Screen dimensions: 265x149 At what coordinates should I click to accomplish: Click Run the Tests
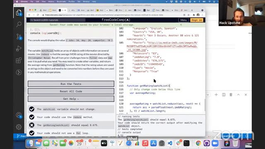[71, 84]
